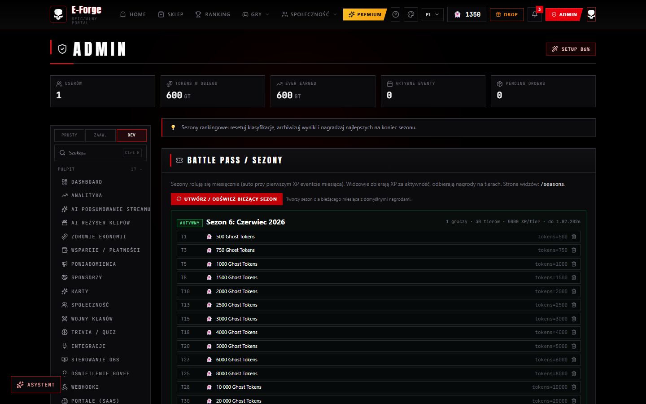The height and width of the screenshot is (404, 646).
Task: Delete the 1500 Ghost Tokens reward
Action: pos(574,277)
